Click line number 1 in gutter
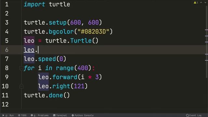 coord(6,4)
